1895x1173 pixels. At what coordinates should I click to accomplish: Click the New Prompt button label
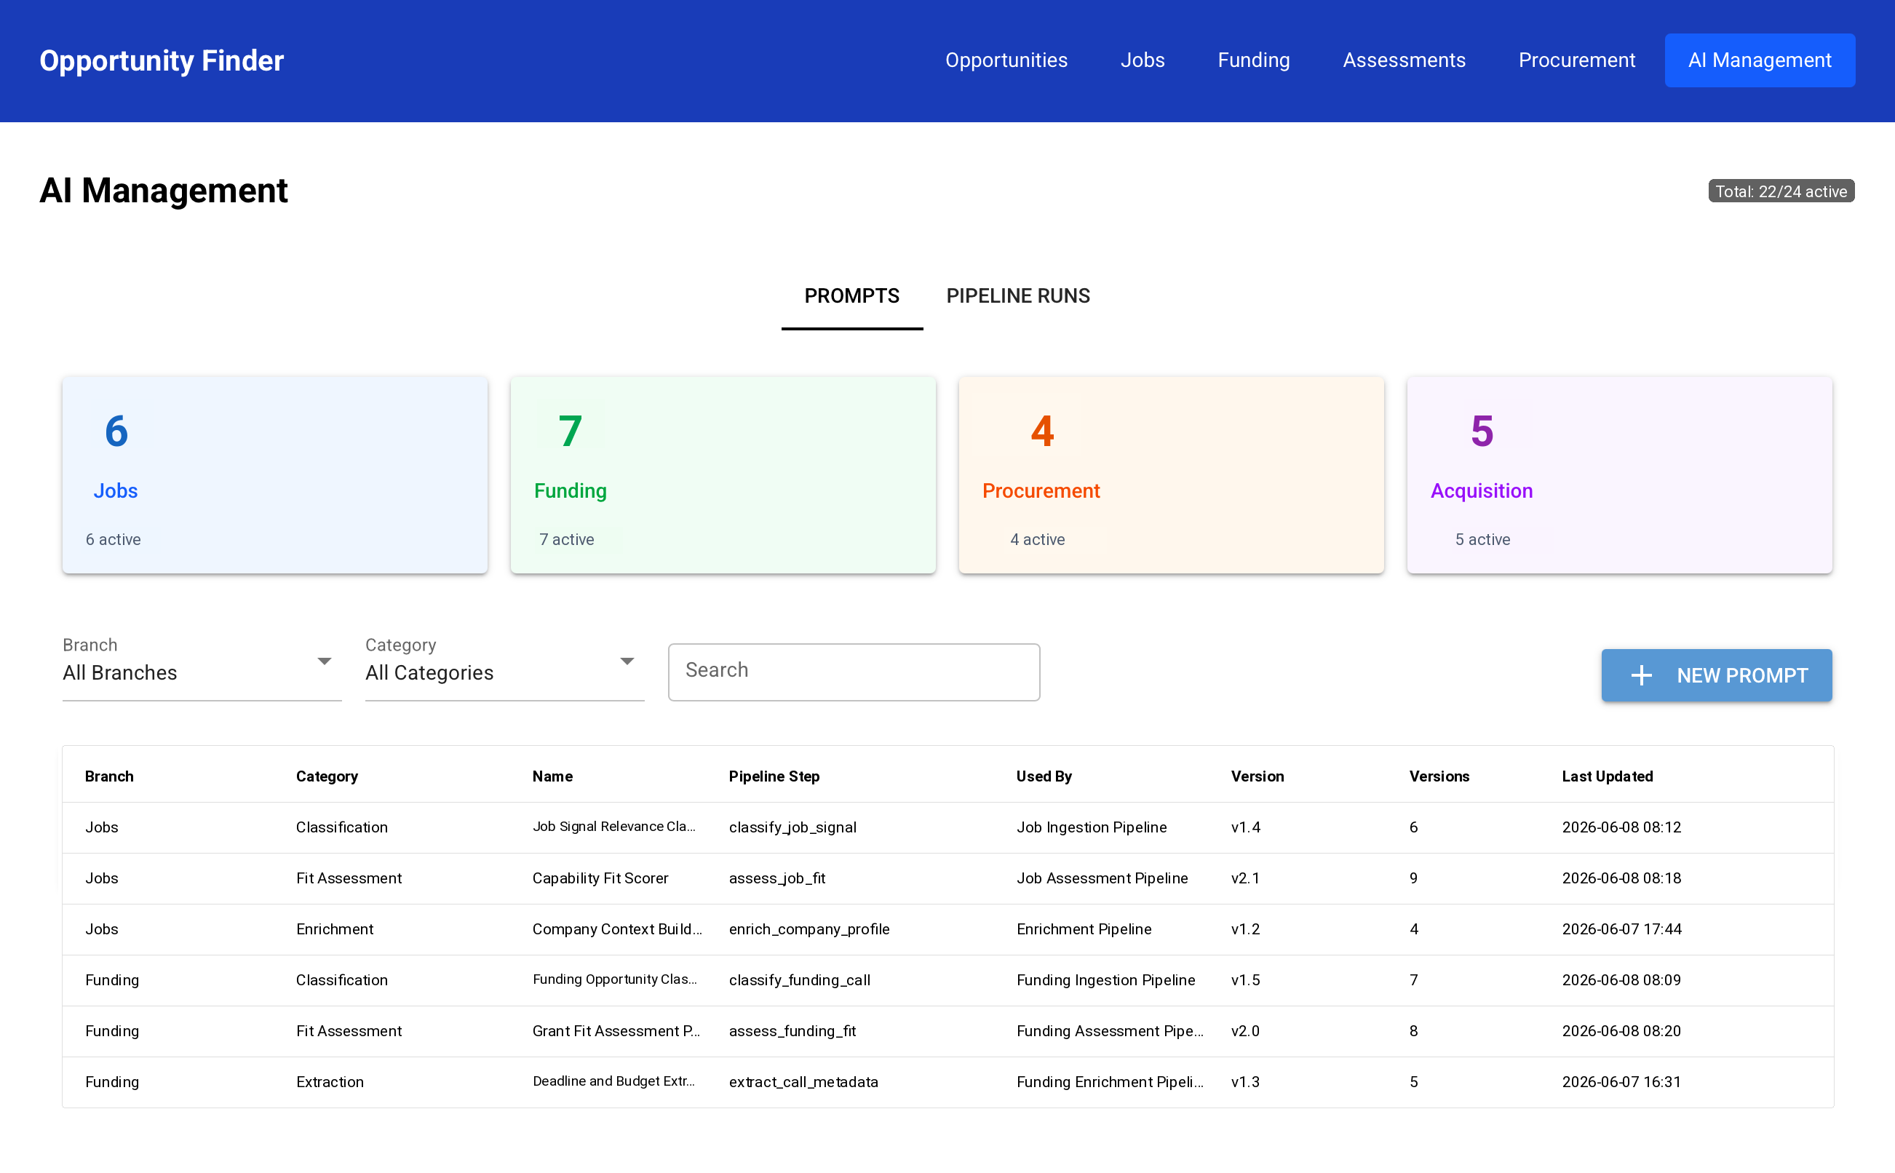click(x=1741, y=676)
